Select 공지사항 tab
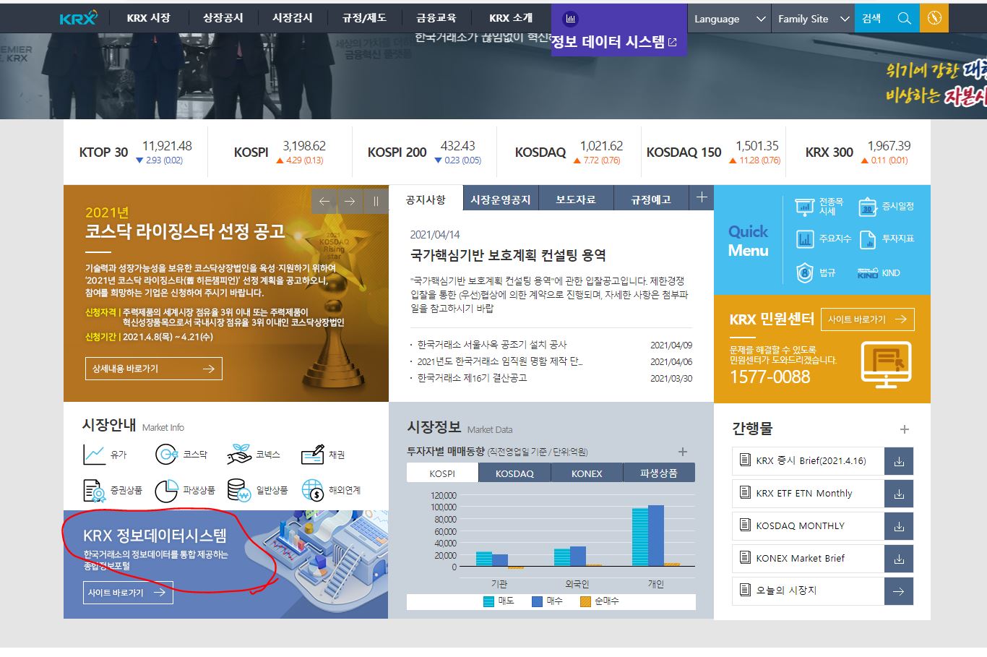 (426, 199)
